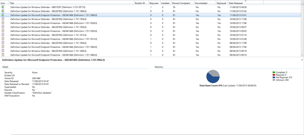Collapse the update details pane chevron
Image resolution: width=304 pixels, height=135 pixels.
click(x=302, y=60)
